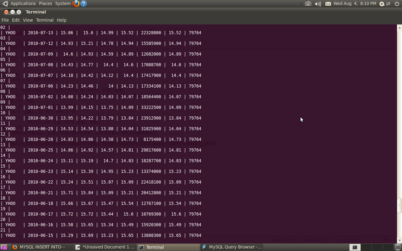Minimize the Terminal window
Image resolution: width=402 pixels, height=251 pixels.
coord(13,12)
